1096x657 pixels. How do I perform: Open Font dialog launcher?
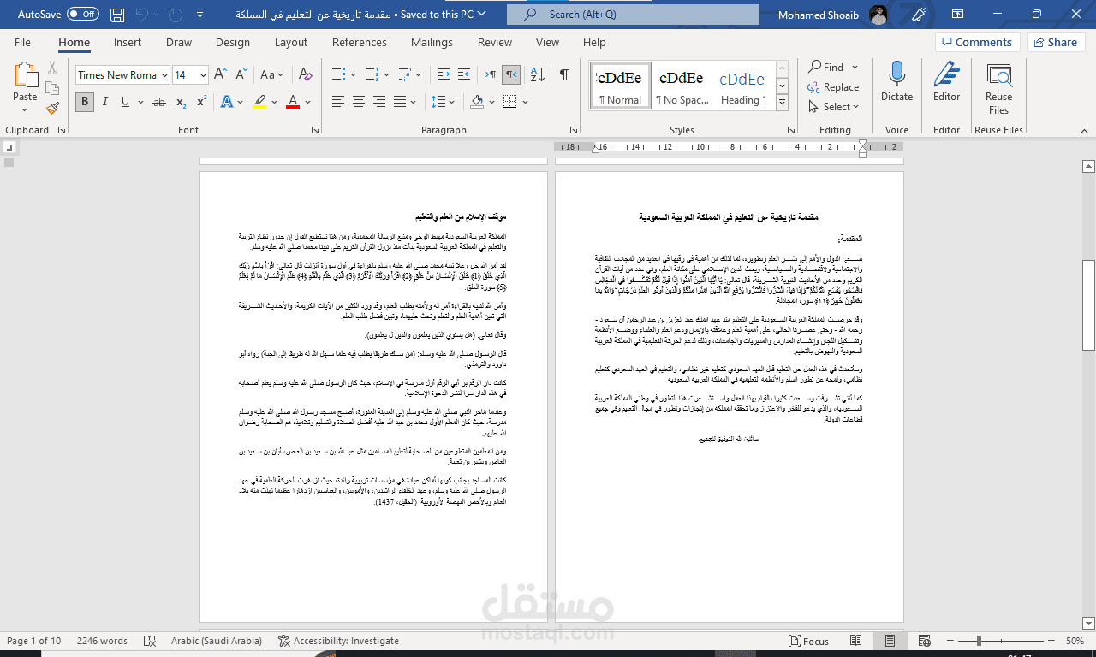click(x=314, y=130)
